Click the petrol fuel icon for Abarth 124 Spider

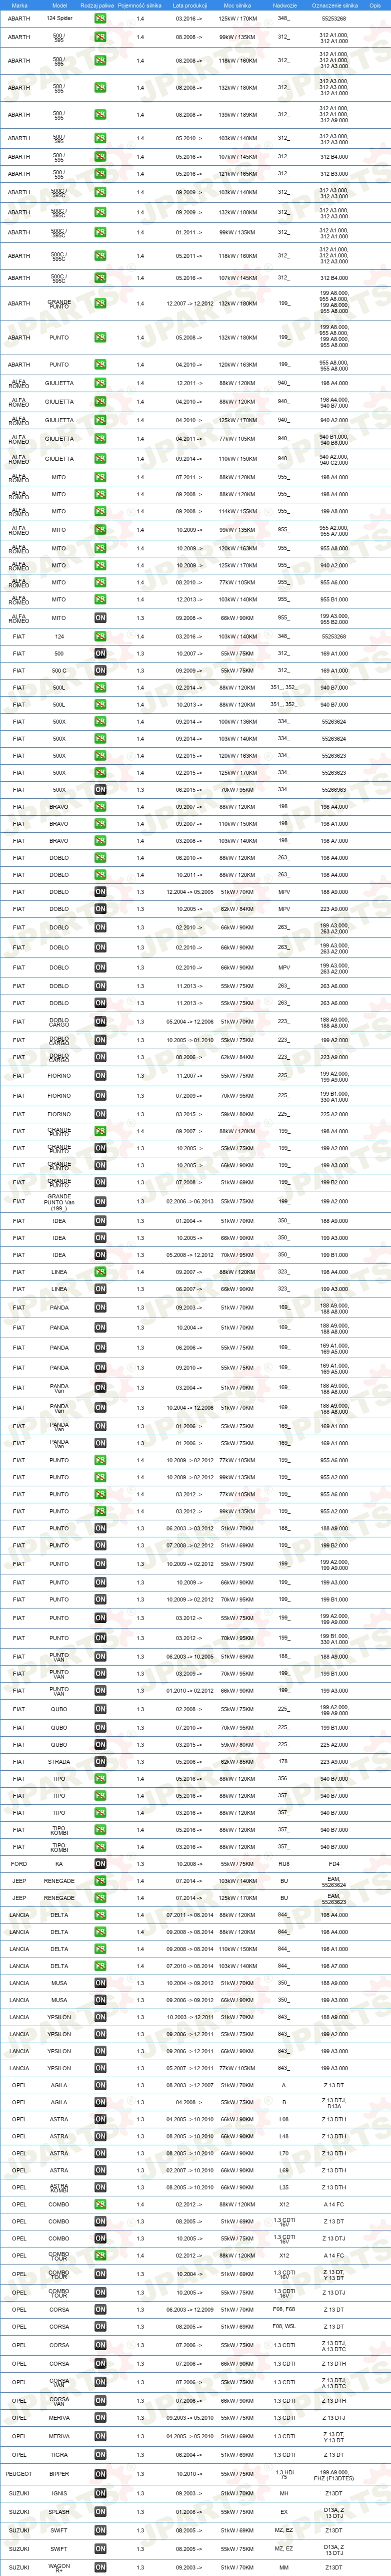coord(99,18)
